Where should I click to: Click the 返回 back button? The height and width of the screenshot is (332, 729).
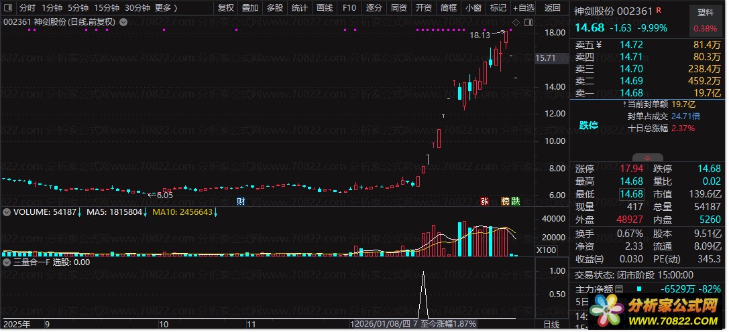(x=553, y=8)
